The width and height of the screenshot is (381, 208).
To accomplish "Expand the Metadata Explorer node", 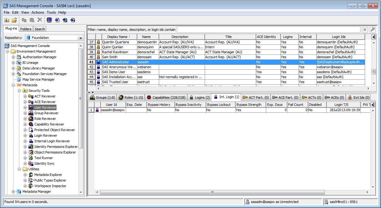I will coord(25,175).
